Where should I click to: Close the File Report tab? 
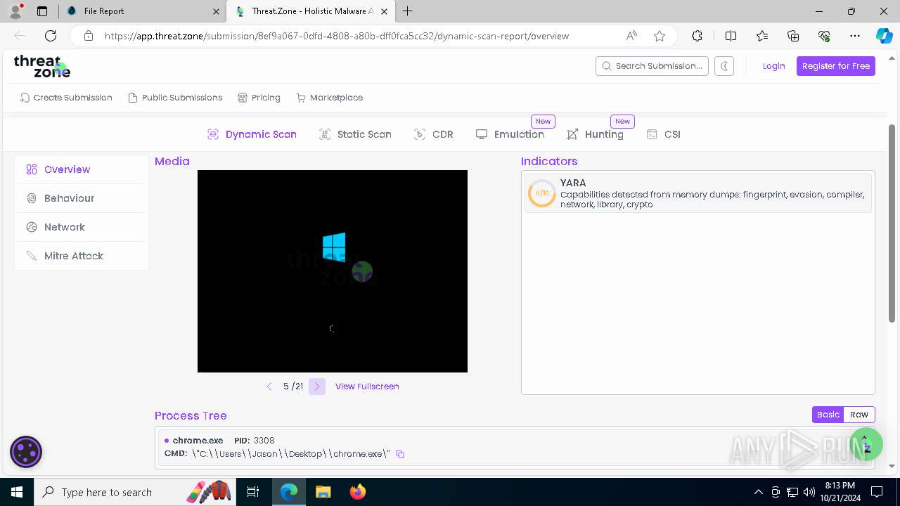pos(216,11)
